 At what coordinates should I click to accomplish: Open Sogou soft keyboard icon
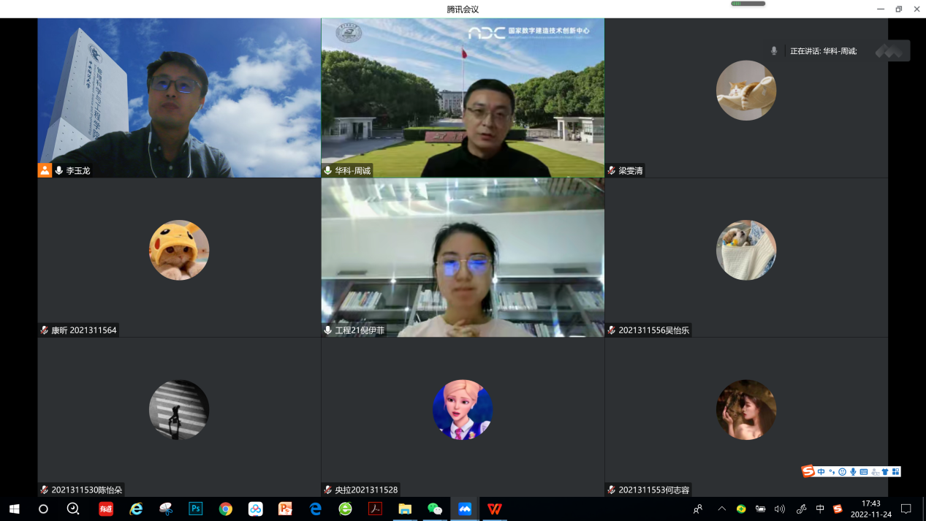click(864, 471)
